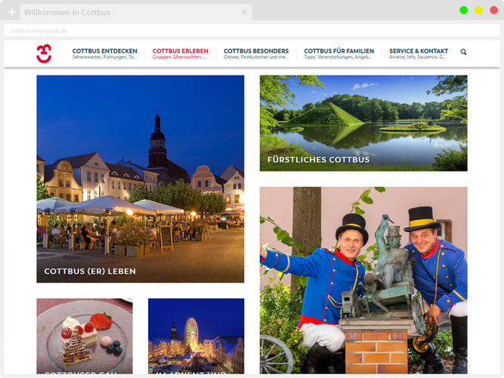Expand the Service & Kontakt navigation item
Screen dimensions: 504x378
tap(418, 54)
